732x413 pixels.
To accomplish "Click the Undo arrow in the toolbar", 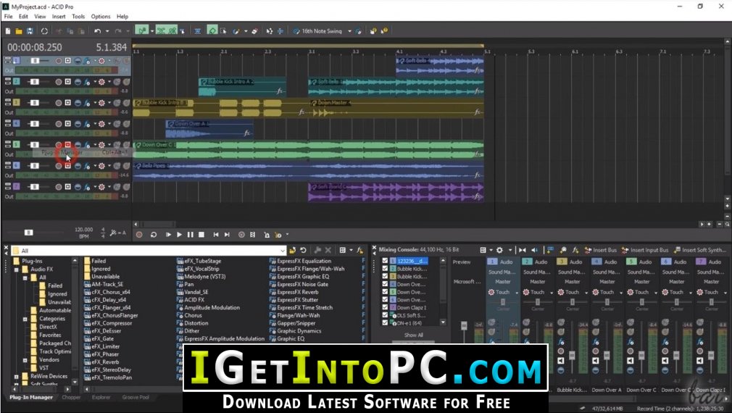I will (x=97, y=31).
